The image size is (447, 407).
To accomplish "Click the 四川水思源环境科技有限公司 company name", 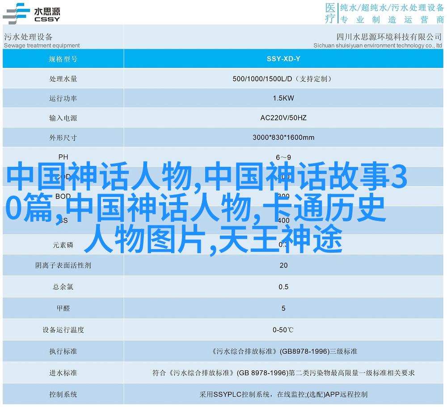I will (389, 37).
